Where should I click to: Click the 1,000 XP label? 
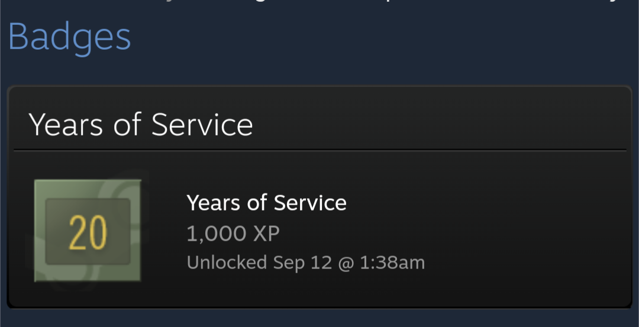pos(233,234)
